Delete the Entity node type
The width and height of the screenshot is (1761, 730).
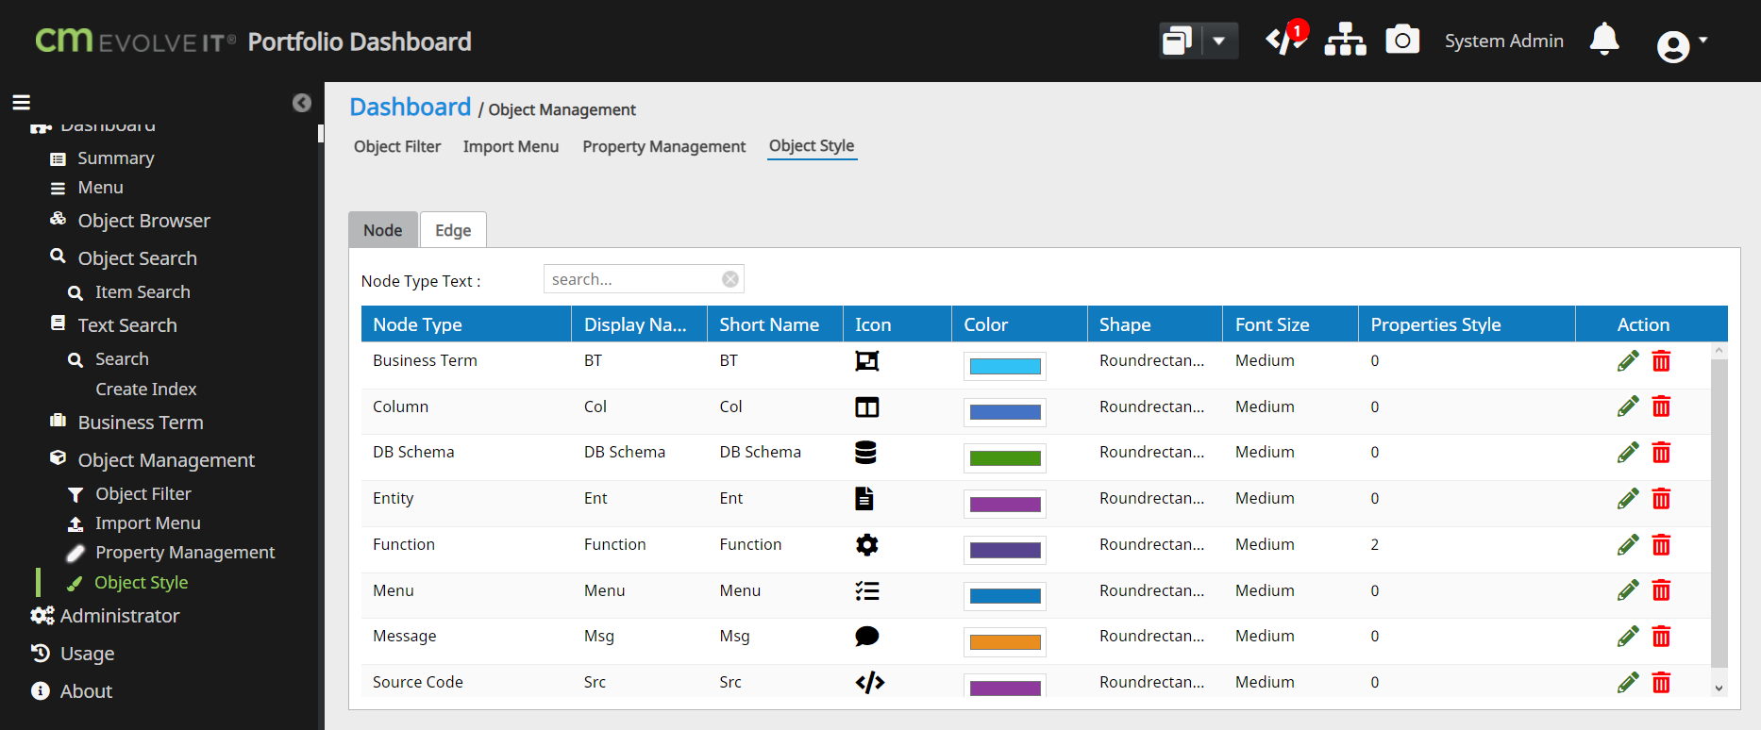point(1661,499)
